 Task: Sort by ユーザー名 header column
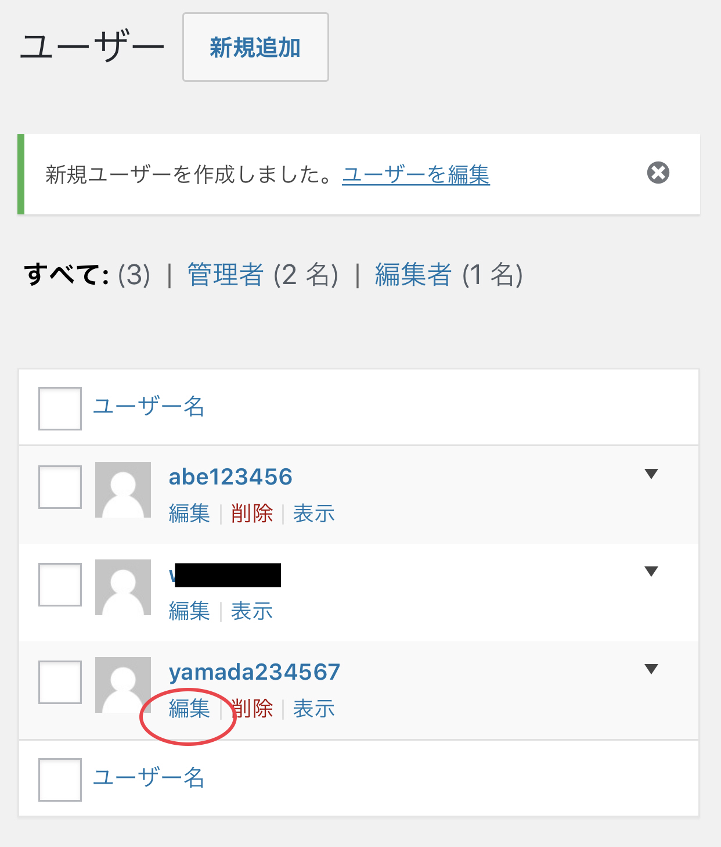149,406
